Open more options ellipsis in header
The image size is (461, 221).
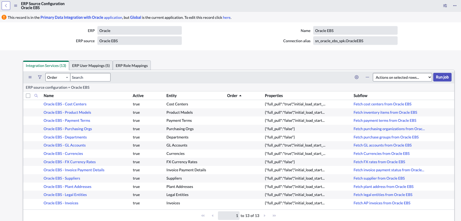click(455, 6)
